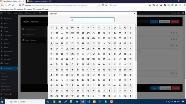
Task: Open the WordPress Dashboard menu
Action: [x=8, y=18]
